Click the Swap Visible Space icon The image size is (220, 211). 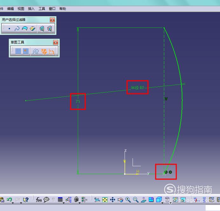[183, 200]
